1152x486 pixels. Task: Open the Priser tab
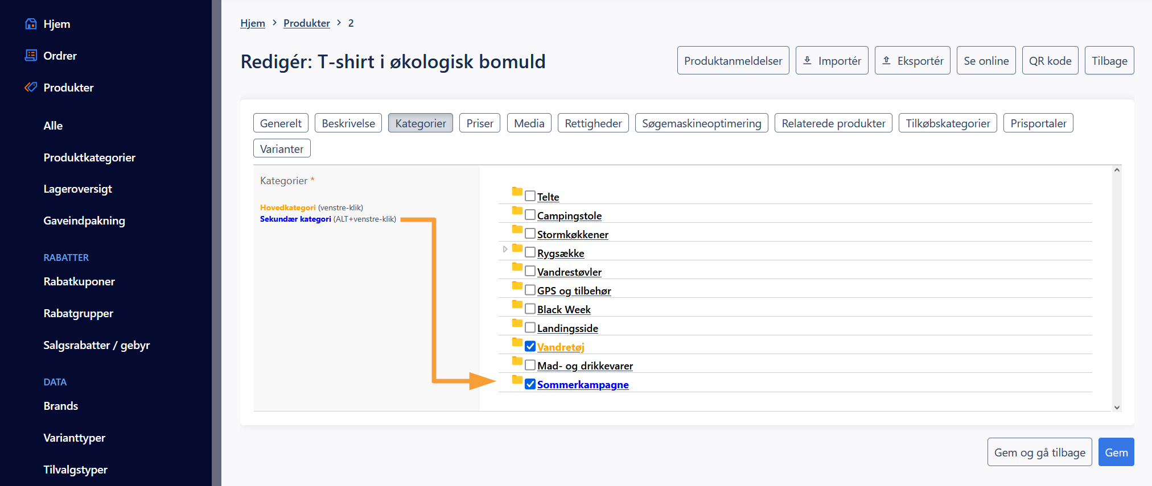(480, 123)
